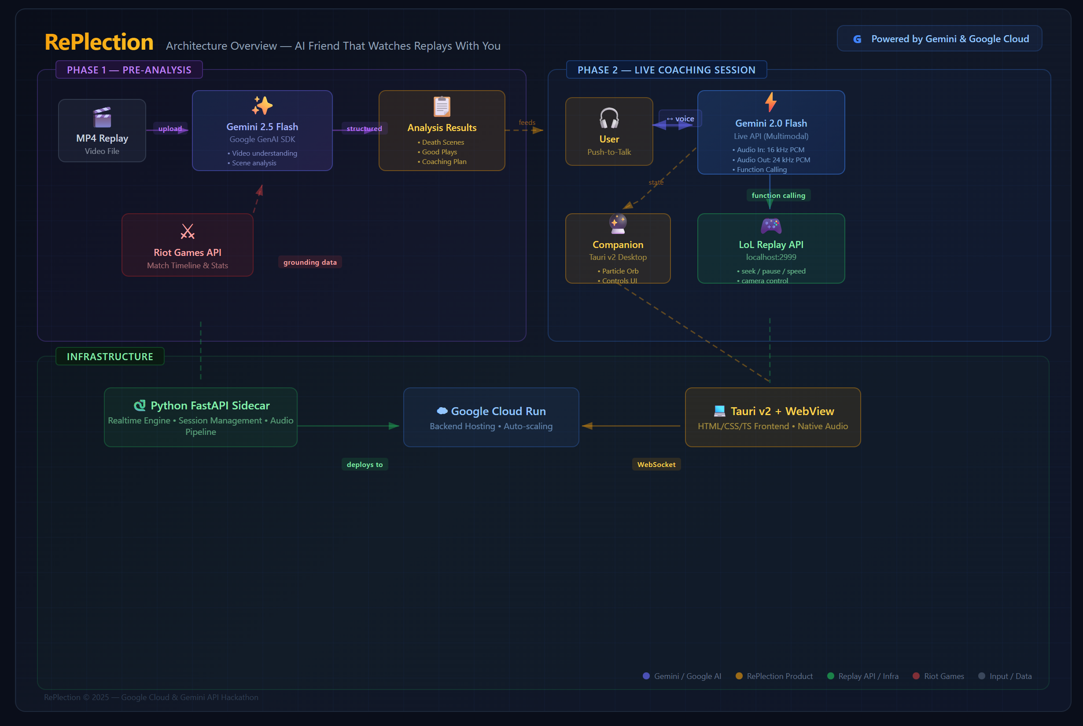Select the Phase 1 — Pre-Analysis header
The width and height of the screenshot is (1083, 726).
click(129, 70)
